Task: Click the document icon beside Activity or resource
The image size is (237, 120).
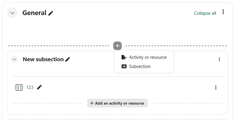Action: point(124,57)
